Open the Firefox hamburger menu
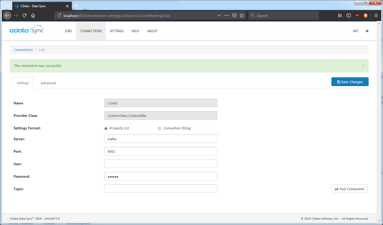This screenshot has height=225, width=383. point(376,15)
